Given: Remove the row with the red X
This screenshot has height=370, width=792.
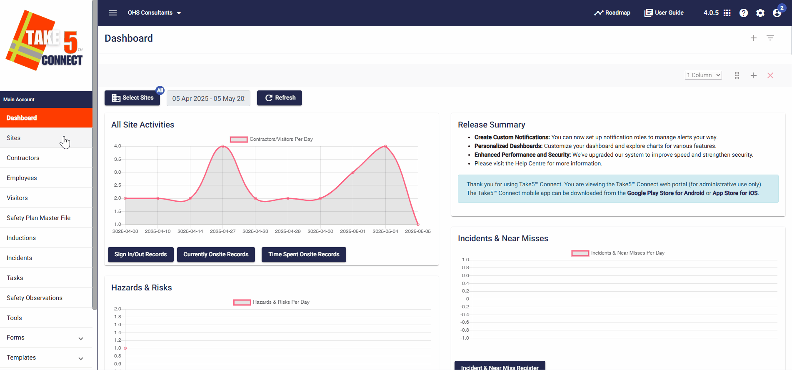Looking at the screenshot, I should pos(770,75).
